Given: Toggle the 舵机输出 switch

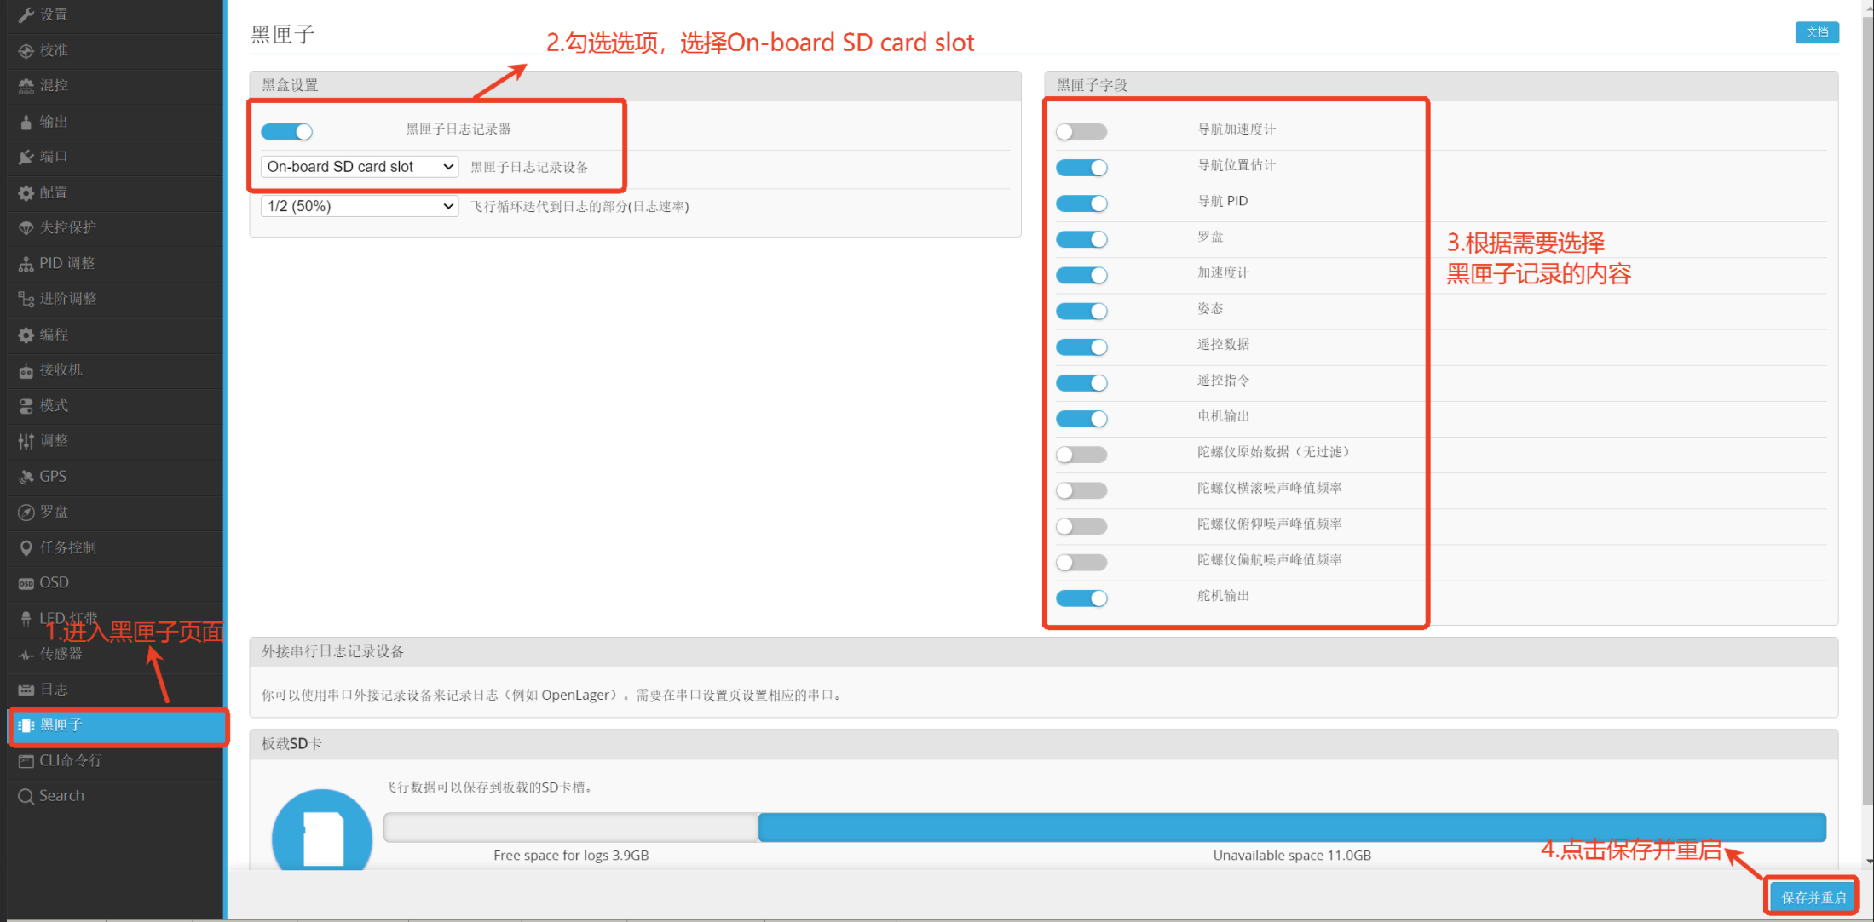Looking at the screenshot, I should click(x=1081, y=598).
